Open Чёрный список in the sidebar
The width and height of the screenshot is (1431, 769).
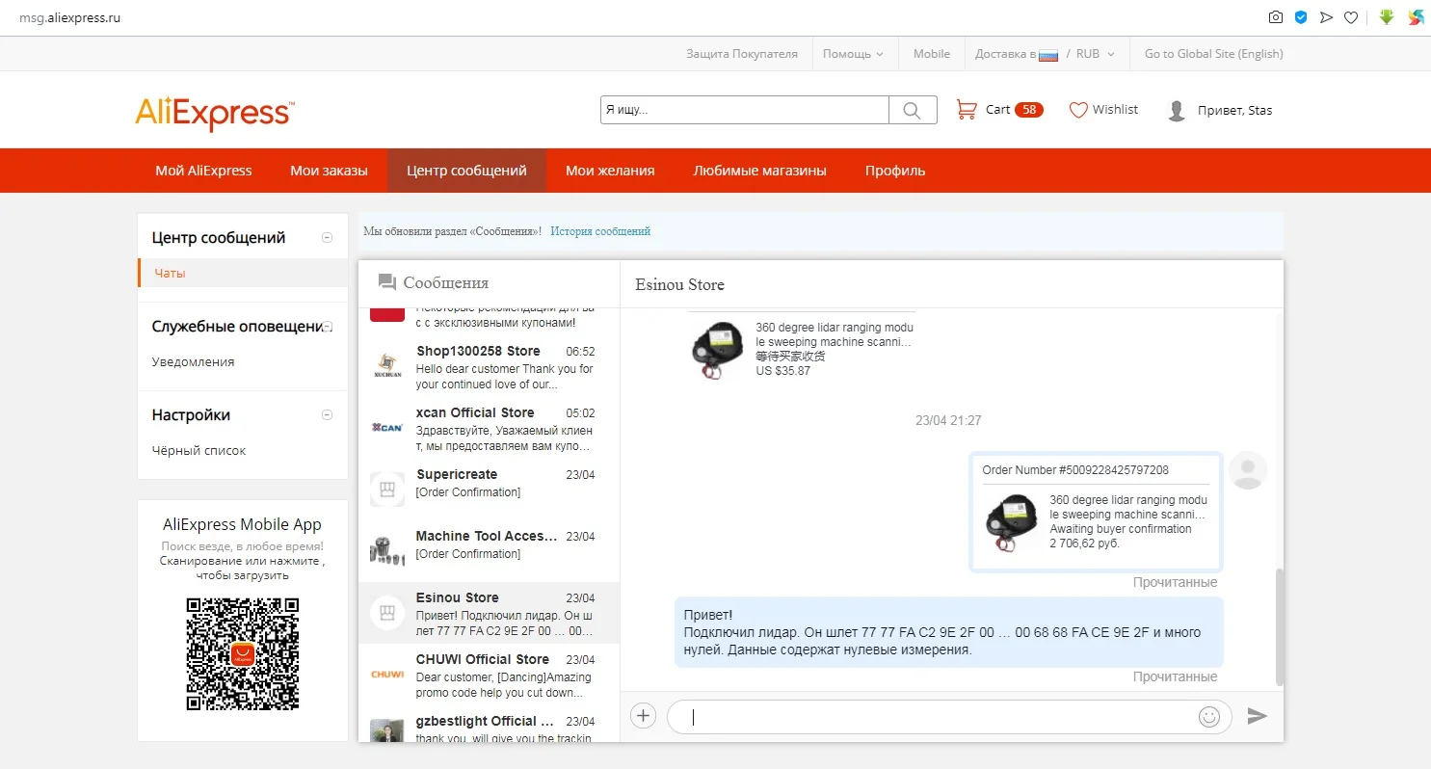point(199,451)
